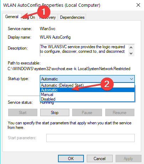Click the Pause service button
This screenshot has height=164, width=144.
pos(87,112)
